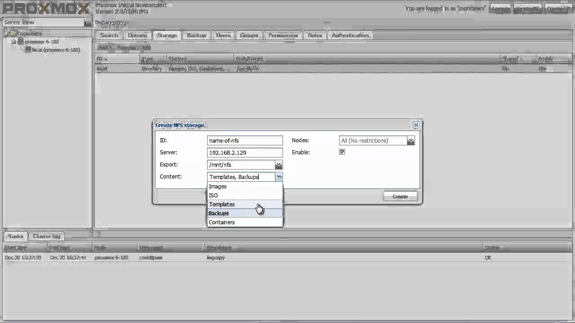Switch to the Tasks tab
This screenshot has width=575, height=323.
pos(16,236)
